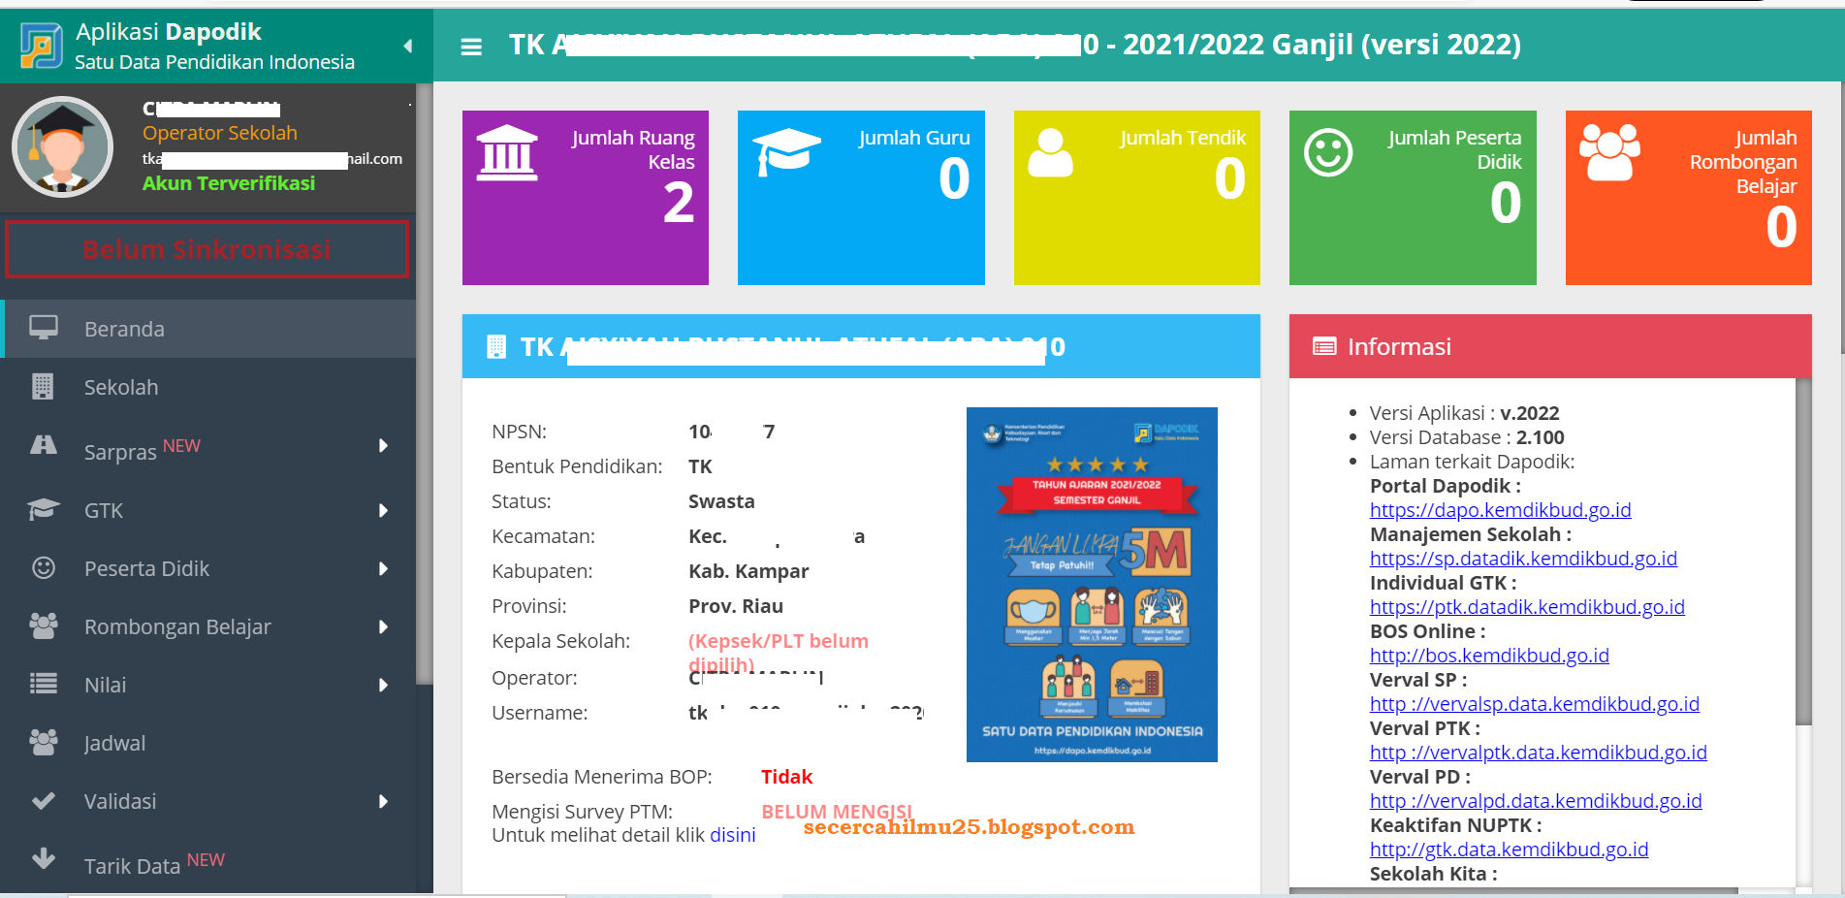This screenshot has height=898, width=1845.
Task: Select the Tidak BOP value
Action: [x=786, y=777]
